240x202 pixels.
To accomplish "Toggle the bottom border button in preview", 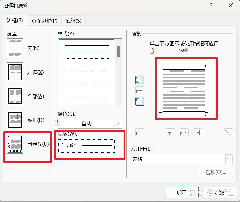I will [x=140, y=102].
